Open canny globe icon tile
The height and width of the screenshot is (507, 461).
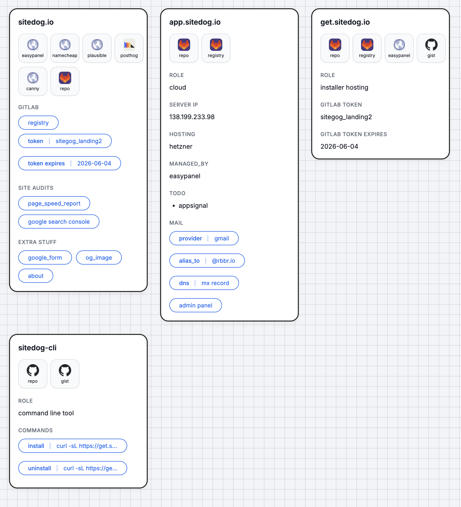point(33,81)
